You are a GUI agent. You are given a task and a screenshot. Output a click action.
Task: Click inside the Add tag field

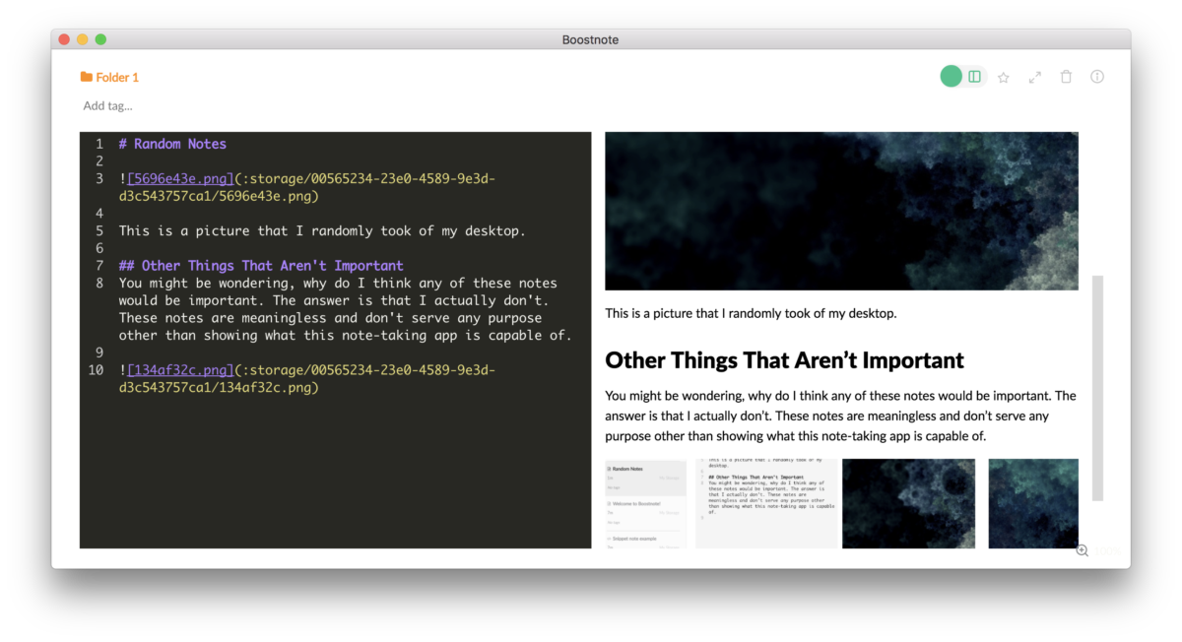107,105
